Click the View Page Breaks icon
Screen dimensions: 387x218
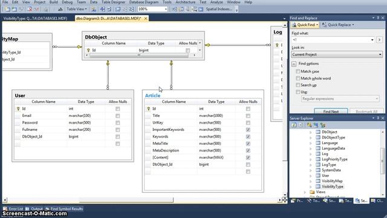102,10
